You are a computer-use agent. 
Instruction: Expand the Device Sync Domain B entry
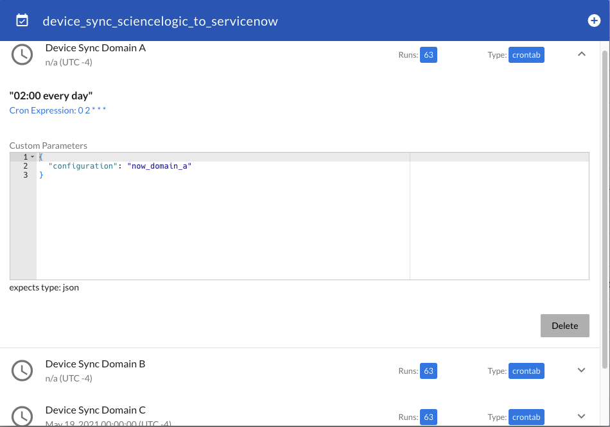(x=582, y=370)
